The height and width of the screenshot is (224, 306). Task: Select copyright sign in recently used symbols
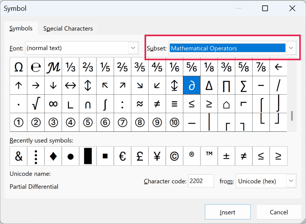[175, 156]
